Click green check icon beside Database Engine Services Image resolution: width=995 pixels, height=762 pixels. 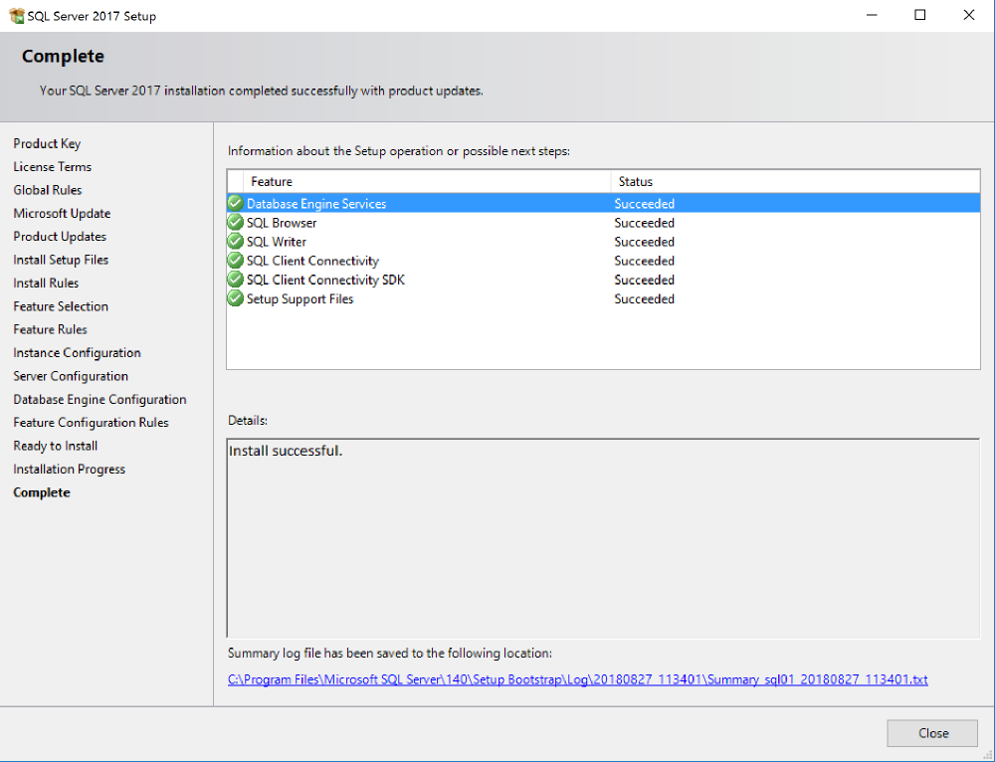point(236,203)
